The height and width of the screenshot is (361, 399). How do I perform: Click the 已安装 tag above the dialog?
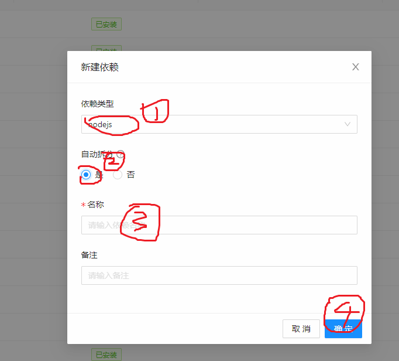pyautogui.click(x=106, y=24)
